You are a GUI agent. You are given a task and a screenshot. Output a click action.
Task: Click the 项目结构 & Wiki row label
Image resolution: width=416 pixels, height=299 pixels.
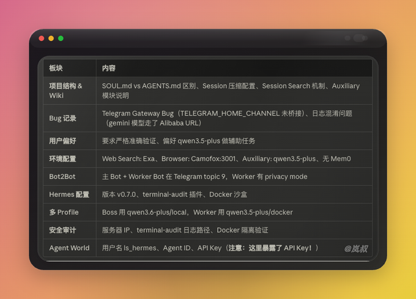(x=65, y=90)
